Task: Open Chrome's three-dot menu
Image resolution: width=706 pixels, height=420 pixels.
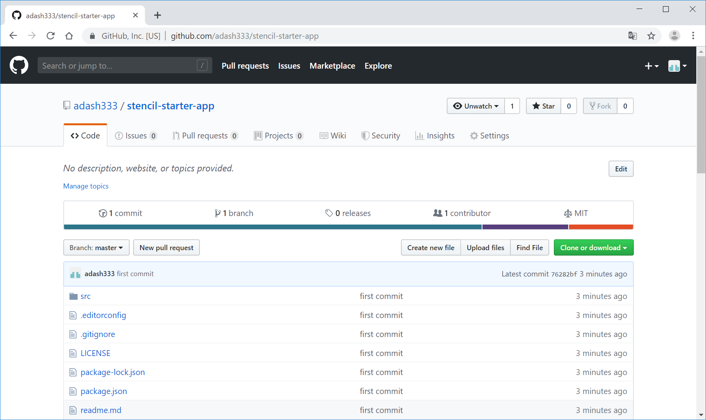Action: coord(693,36)
